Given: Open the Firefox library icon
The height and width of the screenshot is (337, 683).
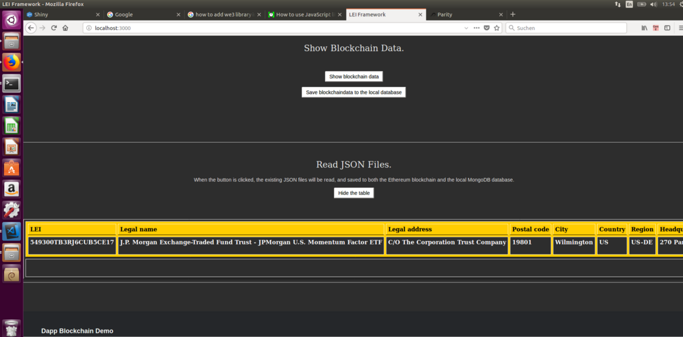Looking at the screenshot, I should pos(644,28).
